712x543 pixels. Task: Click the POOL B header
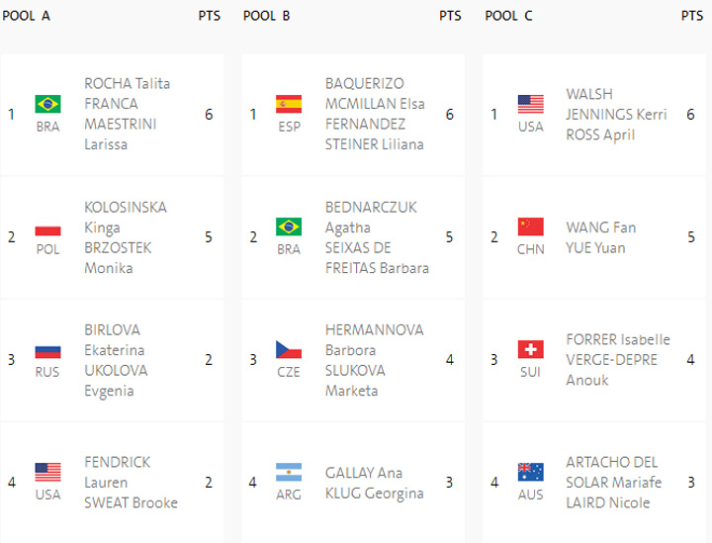pos(267,16)
